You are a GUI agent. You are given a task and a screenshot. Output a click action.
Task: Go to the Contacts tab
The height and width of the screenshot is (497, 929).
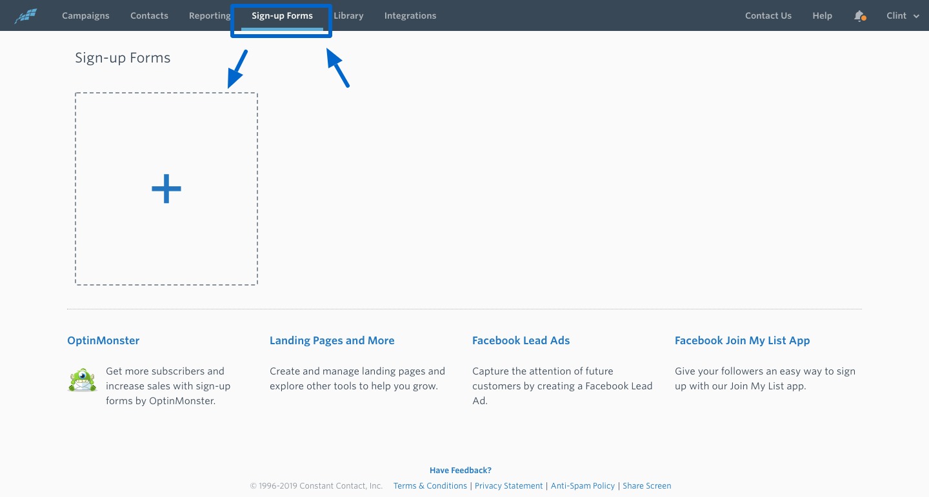pos(149,15)
